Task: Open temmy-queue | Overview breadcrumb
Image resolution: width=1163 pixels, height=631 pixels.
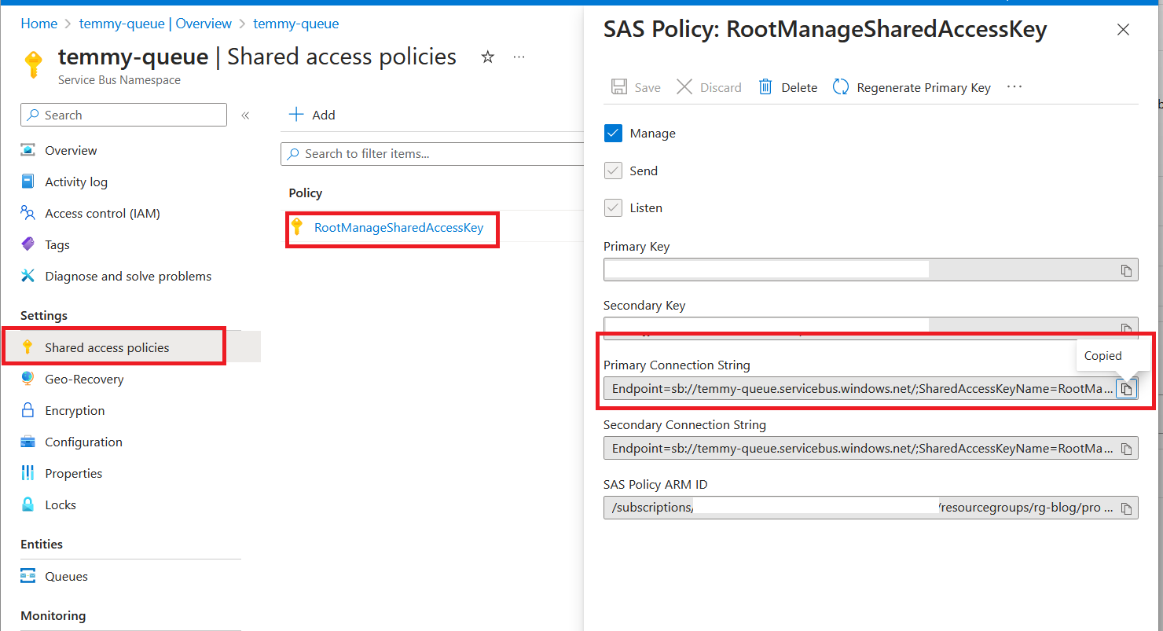Action: (156, 24)
